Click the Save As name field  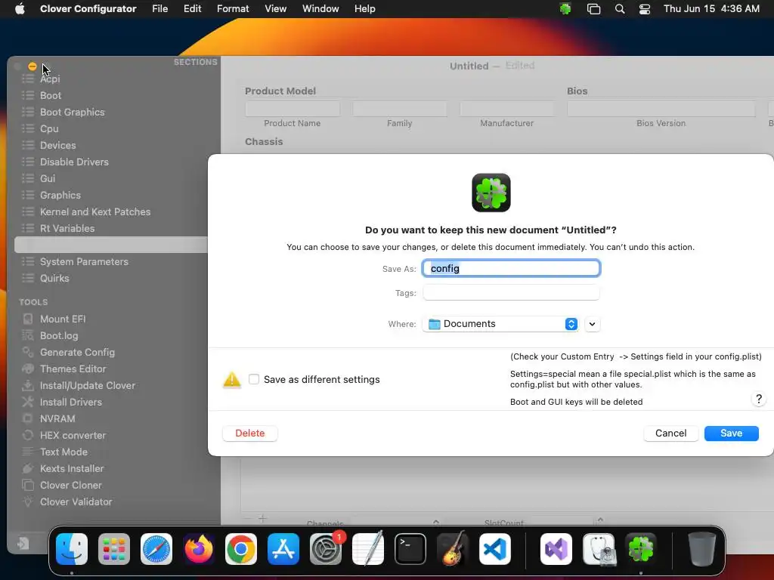point(511,268)
